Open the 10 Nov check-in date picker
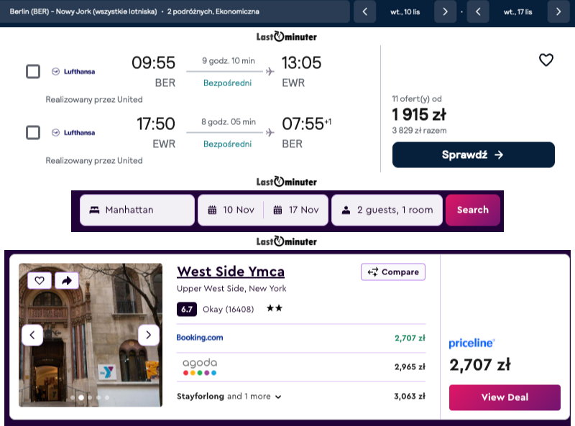The width and height of the screenshot is (575, 426). [231, 210]
